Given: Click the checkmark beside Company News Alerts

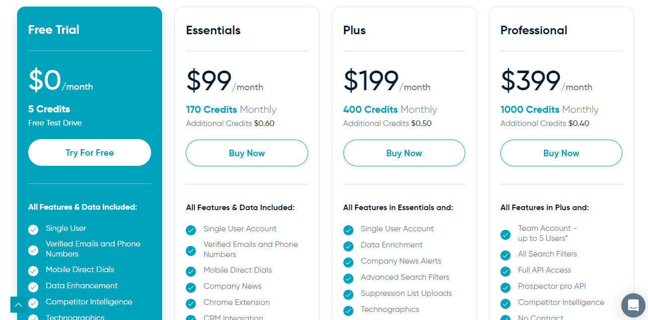Looking at the screenshot, I should [348, 262].
